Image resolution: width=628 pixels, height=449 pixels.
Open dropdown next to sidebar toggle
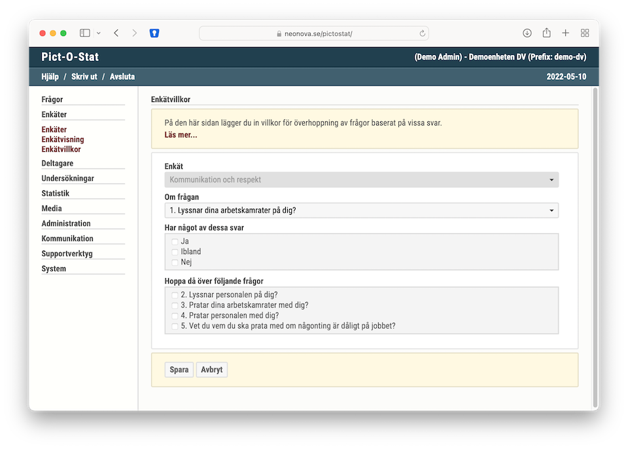99,33
